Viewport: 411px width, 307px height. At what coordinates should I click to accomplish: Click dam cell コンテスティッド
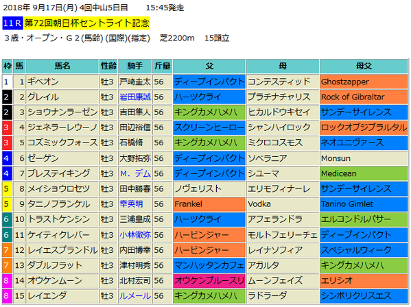[283, 82]
